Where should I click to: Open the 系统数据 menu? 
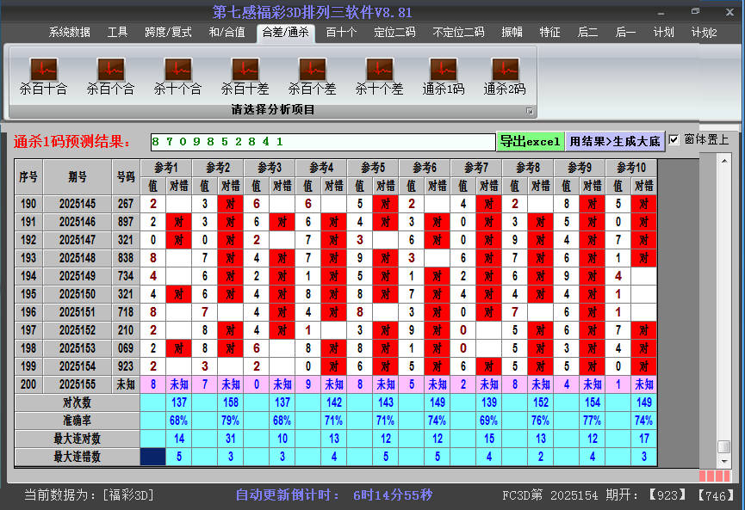pyautogui.click(x=69, y=33)
